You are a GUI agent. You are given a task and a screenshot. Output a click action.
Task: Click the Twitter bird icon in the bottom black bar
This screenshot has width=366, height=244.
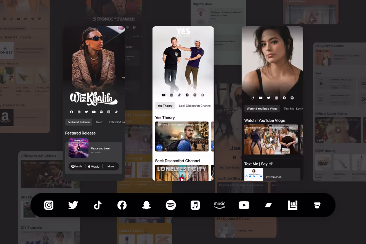[73, 205]
